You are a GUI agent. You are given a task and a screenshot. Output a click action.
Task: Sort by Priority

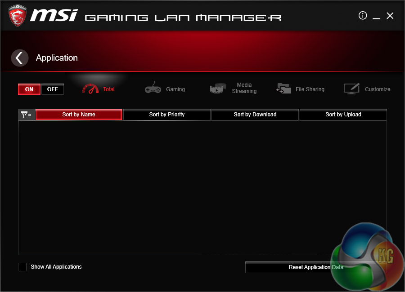click(167, 115)
